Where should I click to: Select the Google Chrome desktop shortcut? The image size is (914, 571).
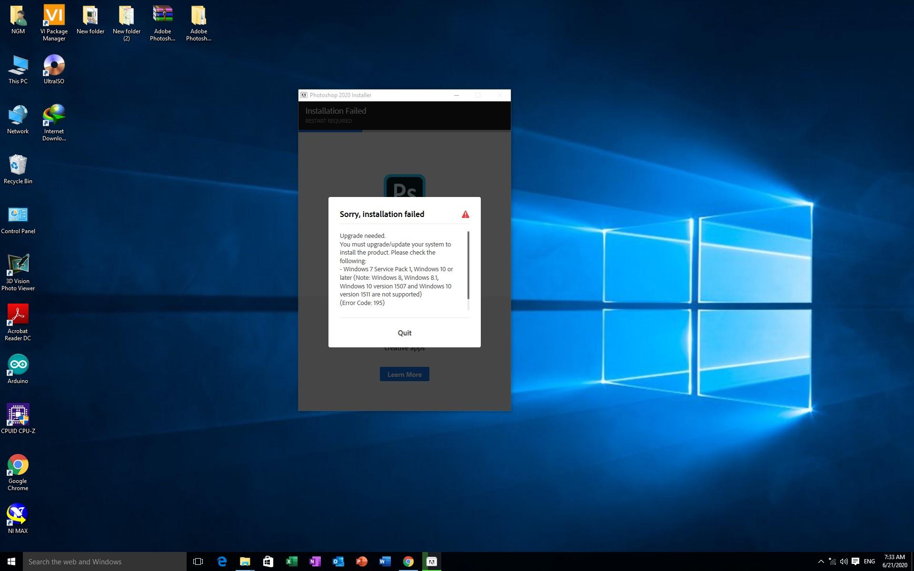point(18,472)
